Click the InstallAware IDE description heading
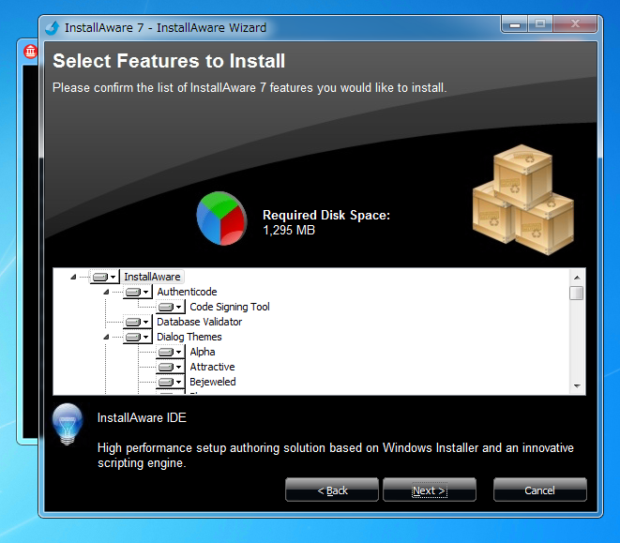Viewport: 620px width, 543px height. click(x=142, y=417)
